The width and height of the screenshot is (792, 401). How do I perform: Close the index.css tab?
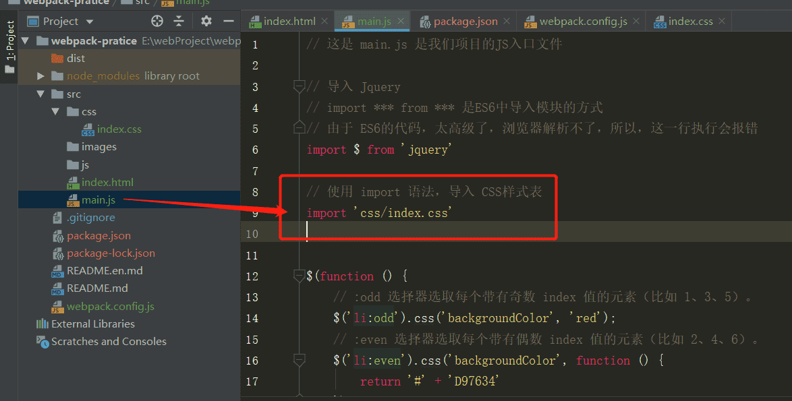point(722,21)
